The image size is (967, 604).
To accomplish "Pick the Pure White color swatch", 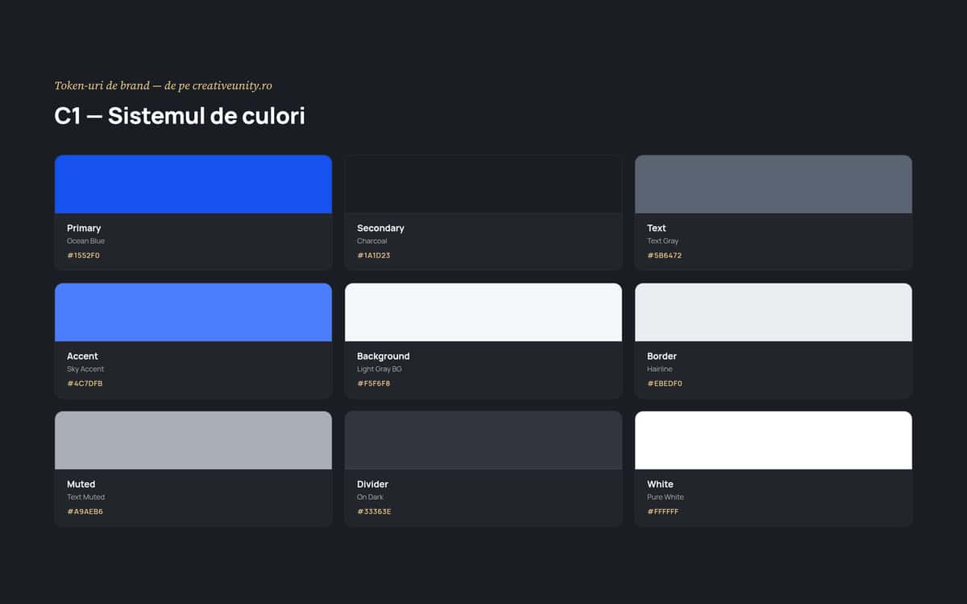I will coord(774,441).
